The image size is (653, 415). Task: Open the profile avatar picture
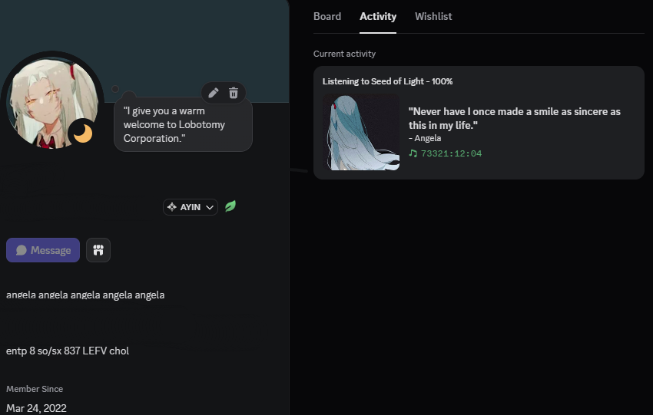coord(52,102)
